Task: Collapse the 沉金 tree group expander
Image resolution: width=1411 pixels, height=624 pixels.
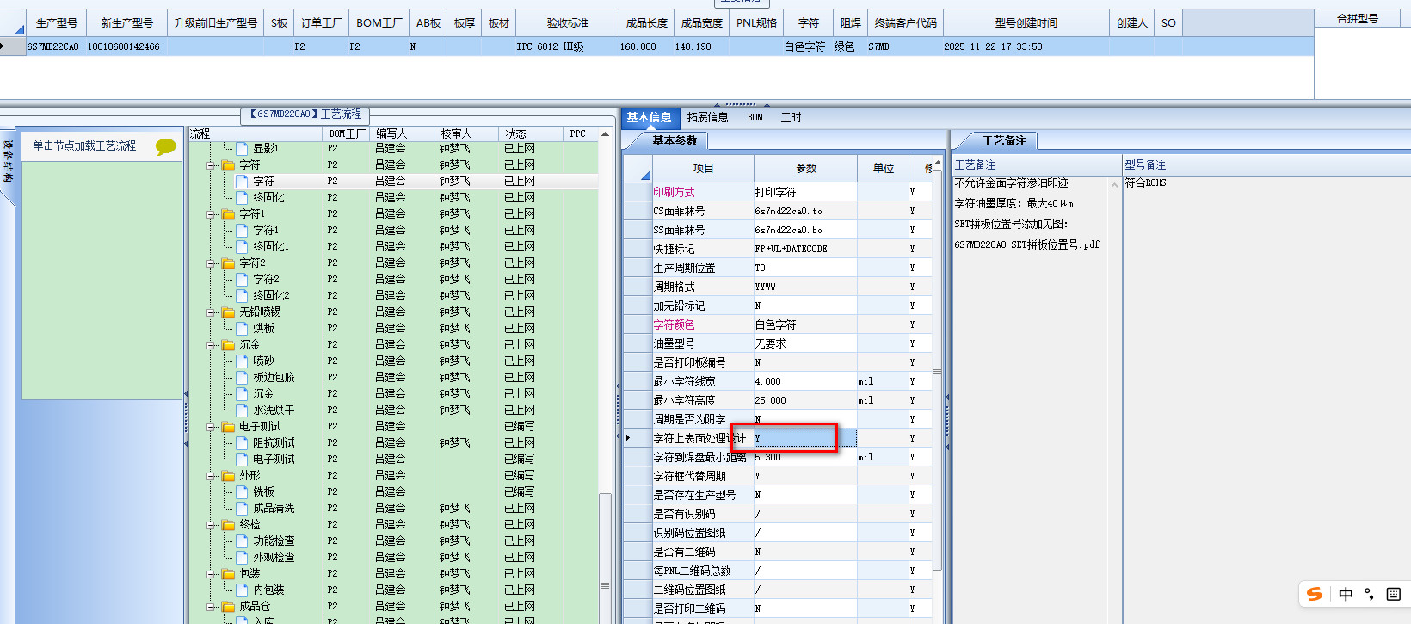Action: [x=211, y=345]
